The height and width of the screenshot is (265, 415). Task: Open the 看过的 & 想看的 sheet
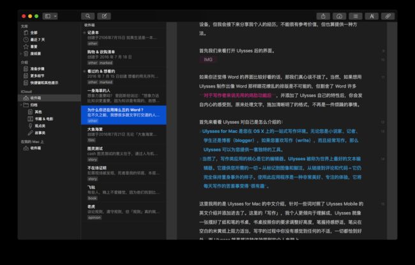coord(124,77)
